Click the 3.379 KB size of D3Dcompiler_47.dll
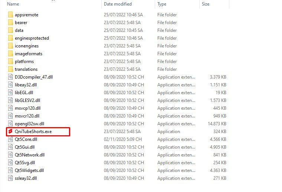Viewport: 282px width, 192px height. 218,77
